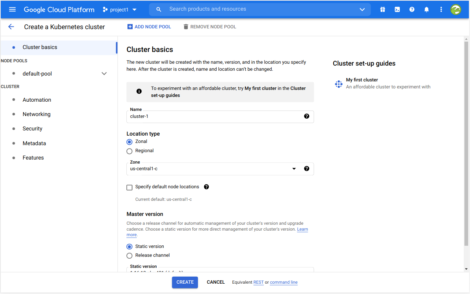Open the hamburger navigation menu
Screen dimensions: 470x294
(x=12, y=10)
